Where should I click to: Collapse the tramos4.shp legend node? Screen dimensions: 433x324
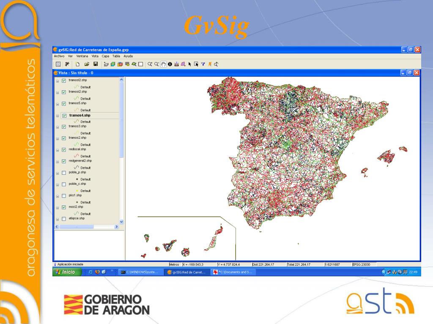coord(58,116)
